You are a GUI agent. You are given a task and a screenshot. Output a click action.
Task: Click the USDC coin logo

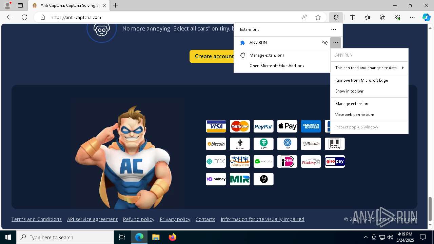click(287, 144)
